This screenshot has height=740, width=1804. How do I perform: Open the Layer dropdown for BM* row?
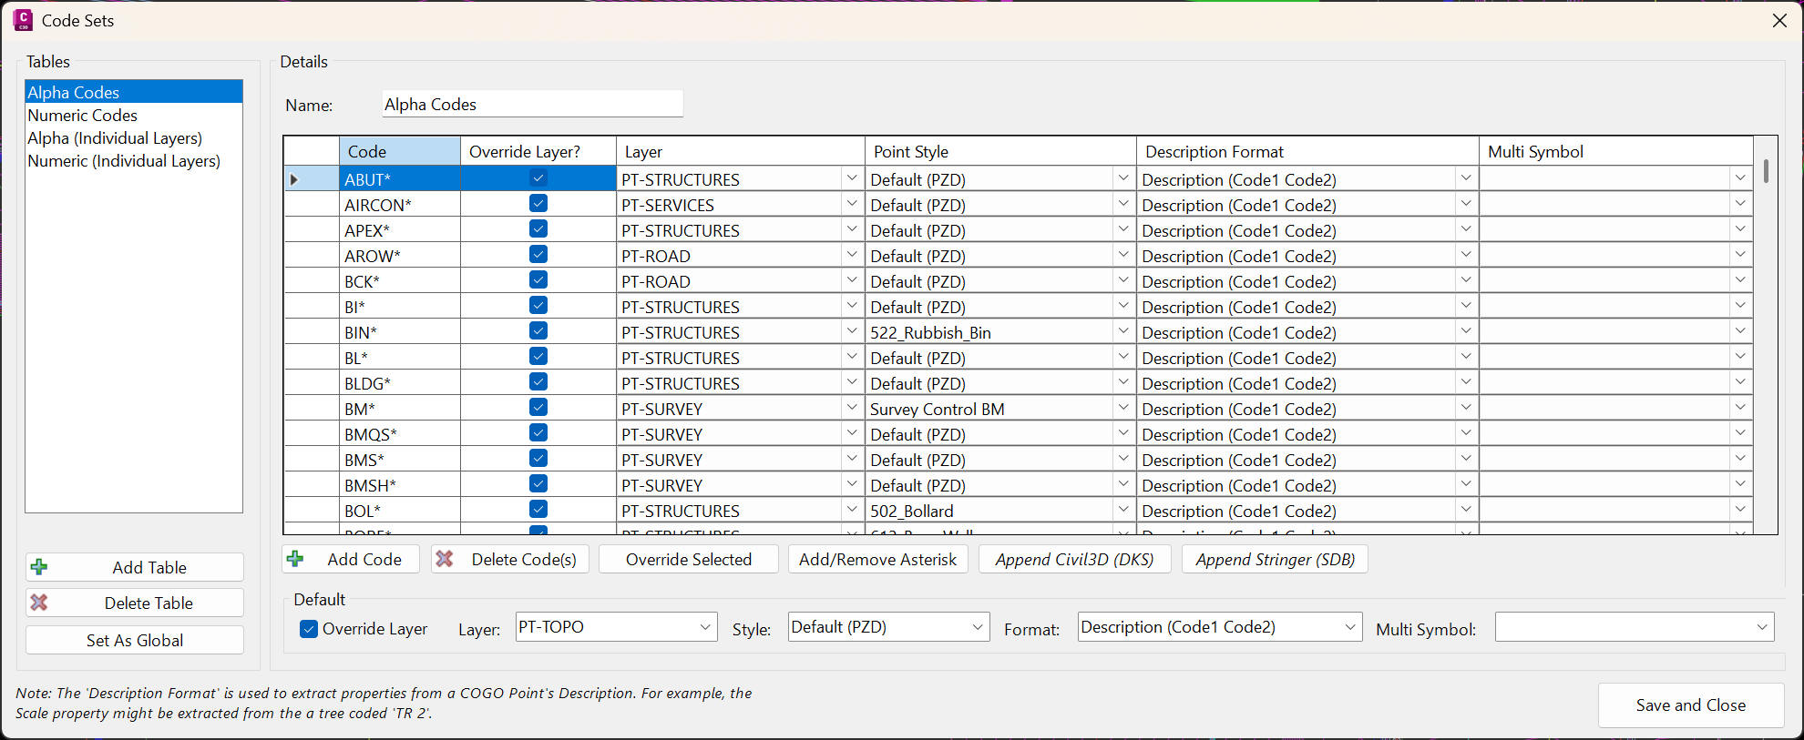[x=851, y=408]
